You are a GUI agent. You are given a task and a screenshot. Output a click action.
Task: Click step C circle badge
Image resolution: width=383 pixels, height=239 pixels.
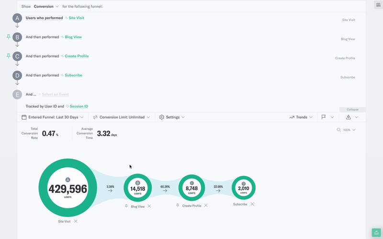(x=17, y=56)
